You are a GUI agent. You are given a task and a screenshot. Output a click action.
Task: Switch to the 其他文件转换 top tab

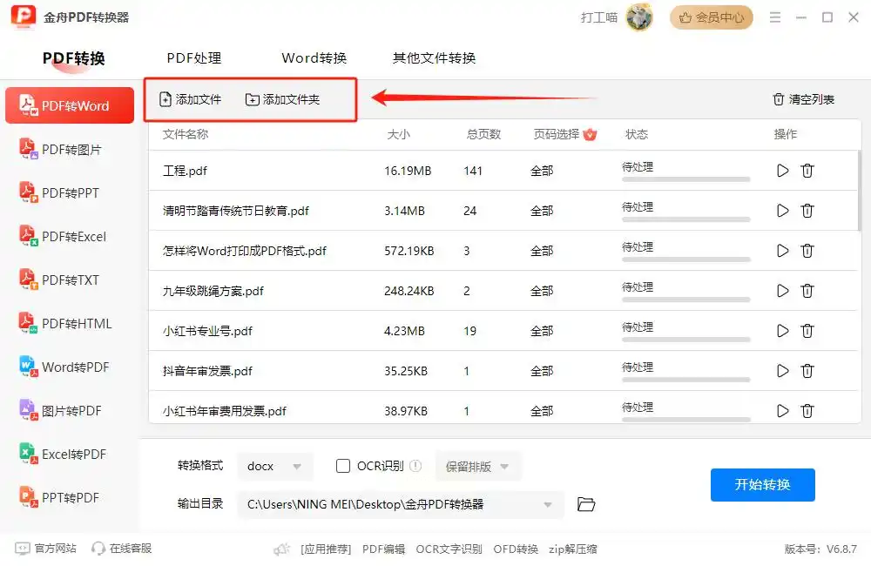pos(434,57)
